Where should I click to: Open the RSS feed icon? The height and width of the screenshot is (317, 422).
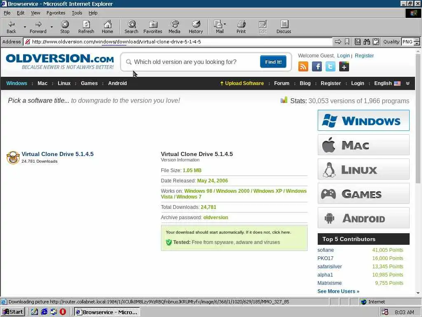pyautogui.click(x=303, y=66)
